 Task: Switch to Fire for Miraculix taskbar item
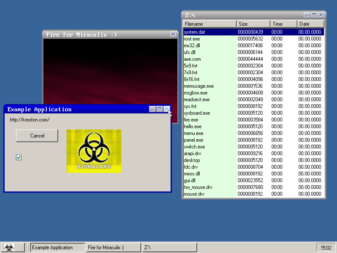point(113,248)
